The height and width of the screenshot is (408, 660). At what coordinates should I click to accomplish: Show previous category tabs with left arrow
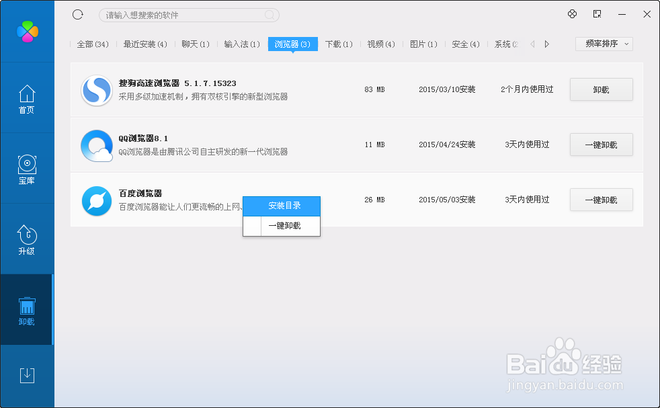click(x=532, y=44)
